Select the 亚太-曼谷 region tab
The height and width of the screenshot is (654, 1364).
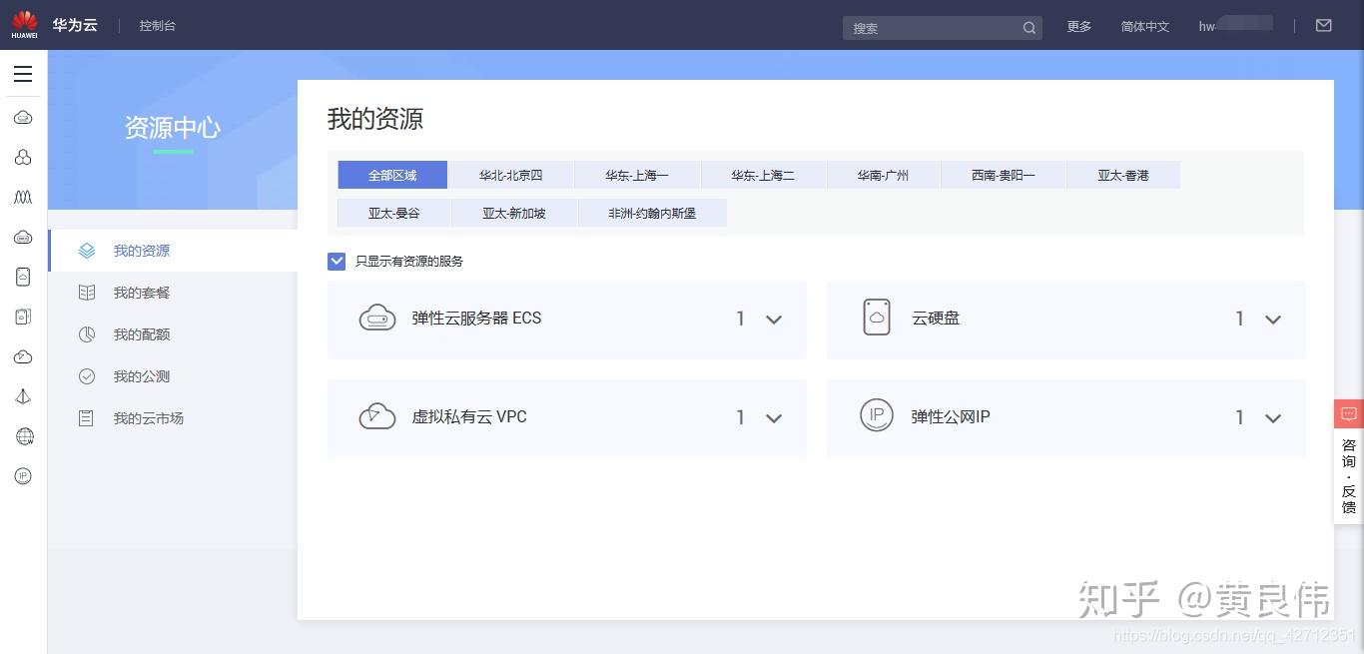pos(393,213)
